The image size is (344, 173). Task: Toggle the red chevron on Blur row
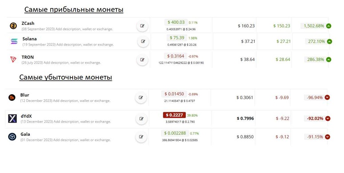(x=327, y=97)
